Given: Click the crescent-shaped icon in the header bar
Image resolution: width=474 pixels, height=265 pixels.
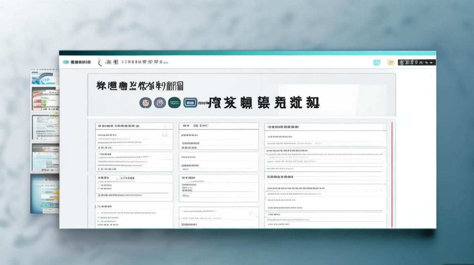Looking at the screenshot, I should tap(100, 62).
